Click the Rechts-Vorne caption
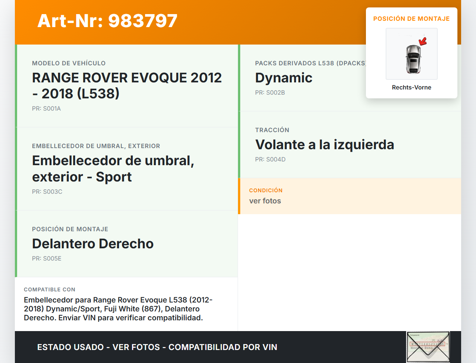476x363 pixels. click(411, 88)
